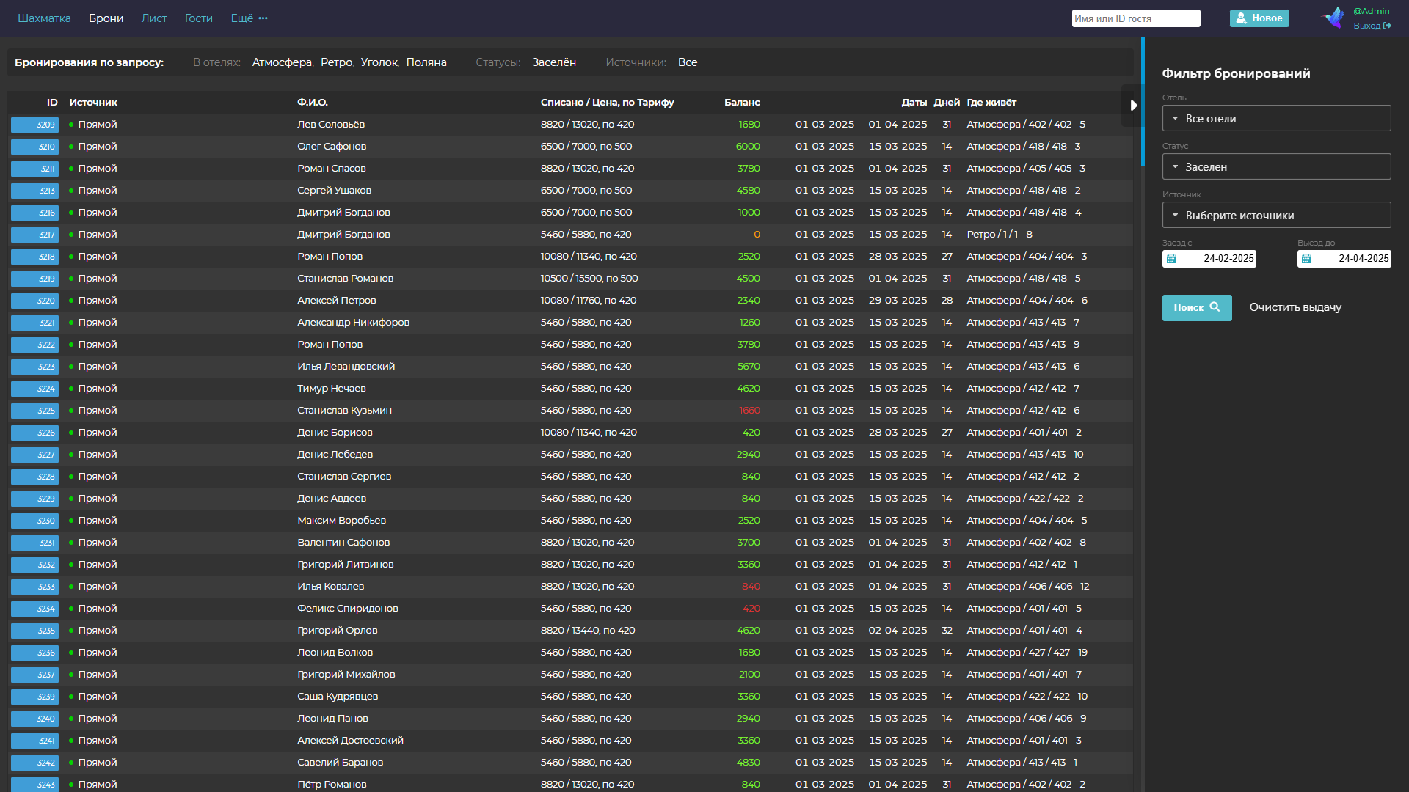Click the Ф.И.О. column header

(x=313, y=103)
